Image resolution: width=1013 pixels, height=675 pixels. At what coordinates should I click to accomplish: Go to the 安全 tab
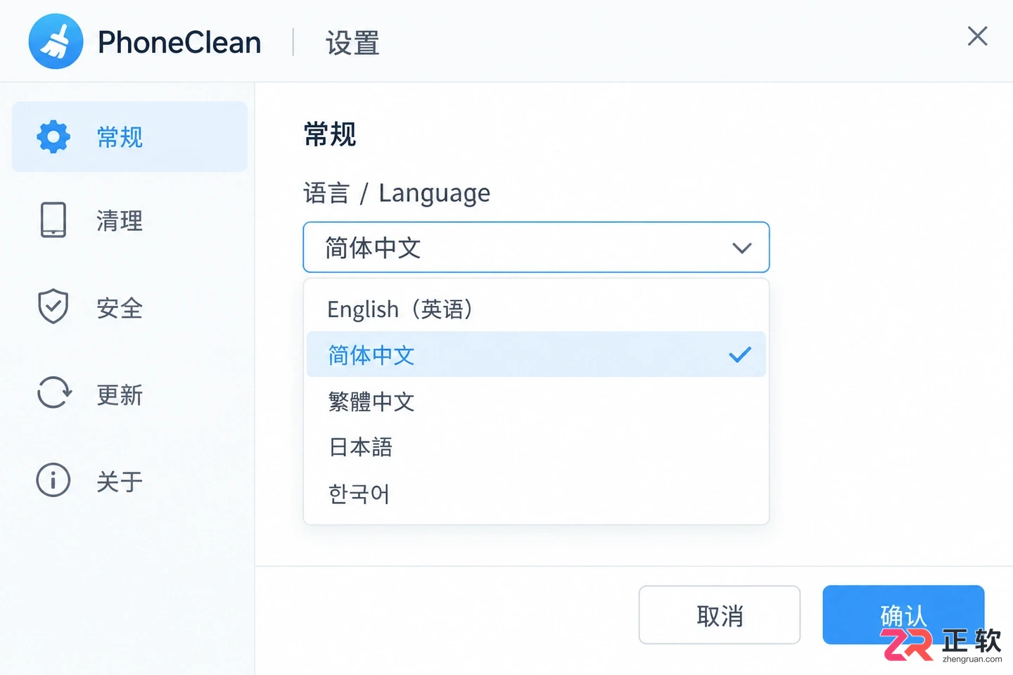point(129,307)
